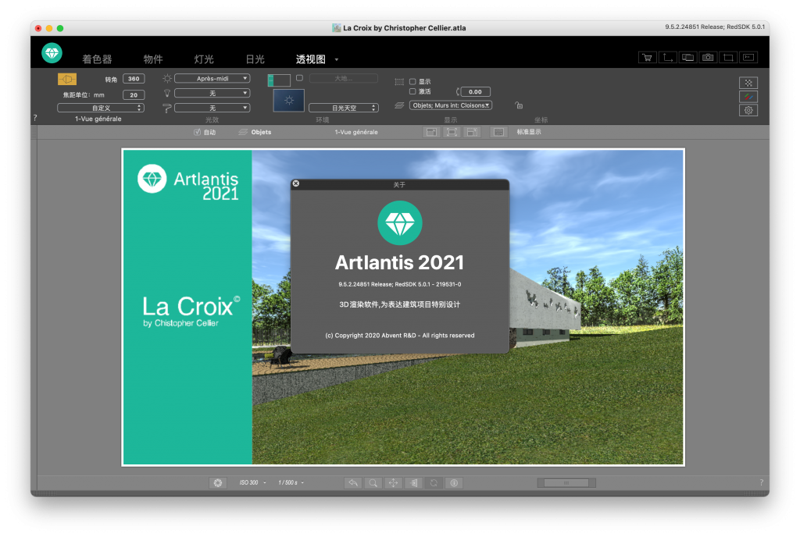Click the aperture icon in bottom bar

point(218,482)
